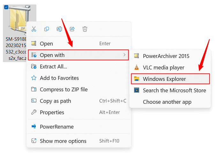Click the PowerArchiver 2015 app icon

point(137,56)
